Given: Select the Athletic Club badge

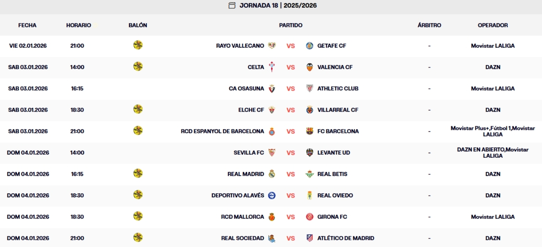Looking at the screenshot, I should (309, 88).
